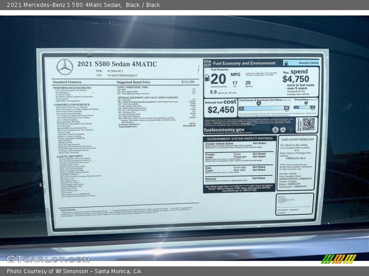Click the 'Engine: GERMANY' line
369x276 pixels.
(x=290, y=184)
